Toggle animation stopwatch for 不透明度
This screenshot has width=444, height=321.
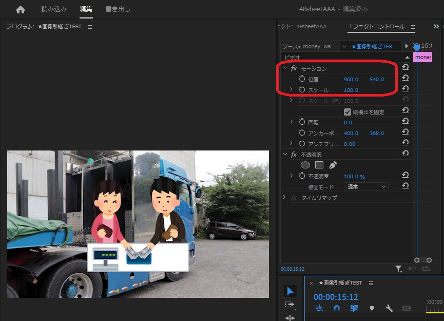coord(302,176)
